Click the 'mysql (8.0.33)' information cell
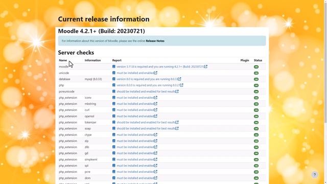Viewport: 327px width, 184px height. coord(93,79)
